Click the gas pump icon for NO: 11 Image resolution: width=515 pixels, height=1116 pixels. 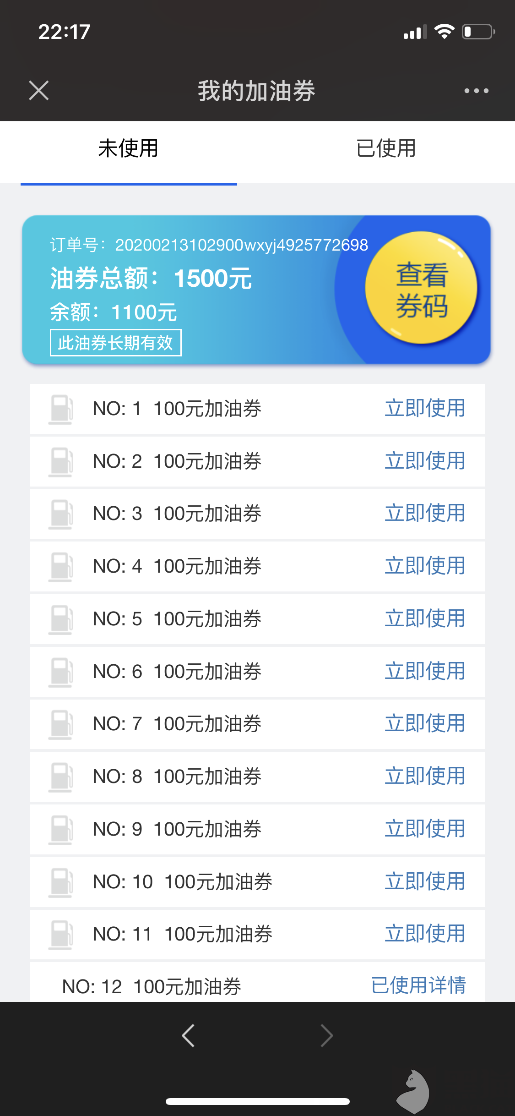coord(61,935)
